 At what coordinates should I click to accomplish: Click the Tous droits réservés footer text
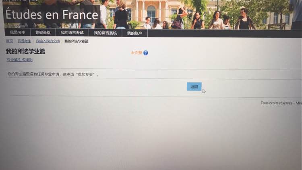pos(281,103)
